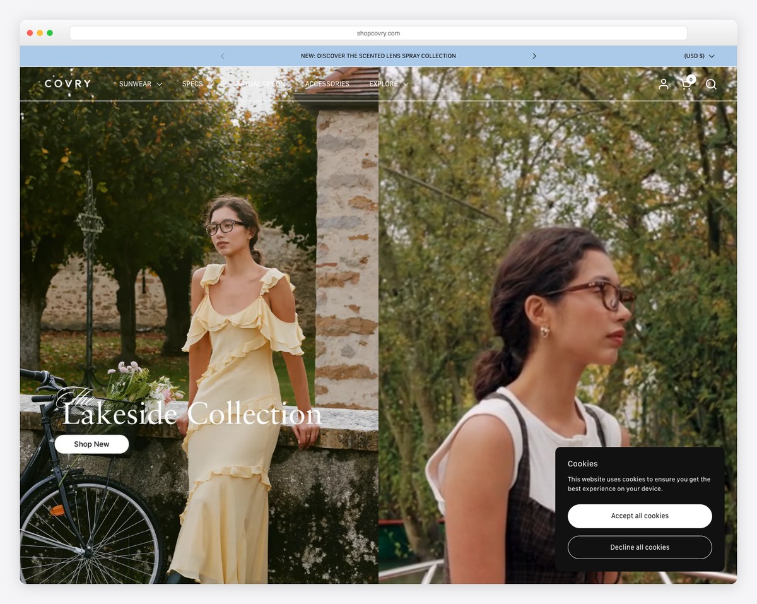This screenshot has height=604, width=757.
Task: Open the ACCESSORIES menu item
Action: pos(327,83)
